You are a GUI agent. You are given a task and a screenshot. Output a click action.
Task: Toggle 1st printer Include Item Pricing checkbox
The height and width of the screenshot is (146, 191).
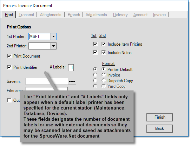click(95, 44)
